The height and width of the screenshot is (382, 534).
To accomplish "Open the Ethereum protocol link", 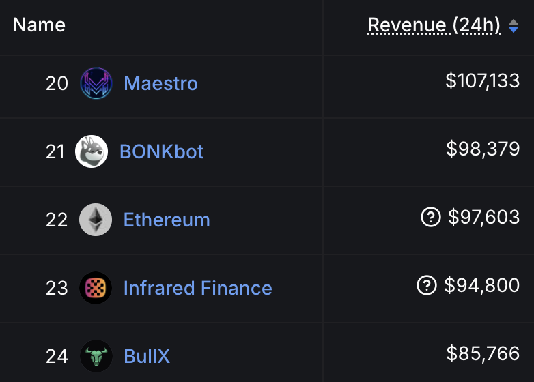I will (x=167, y=220).
